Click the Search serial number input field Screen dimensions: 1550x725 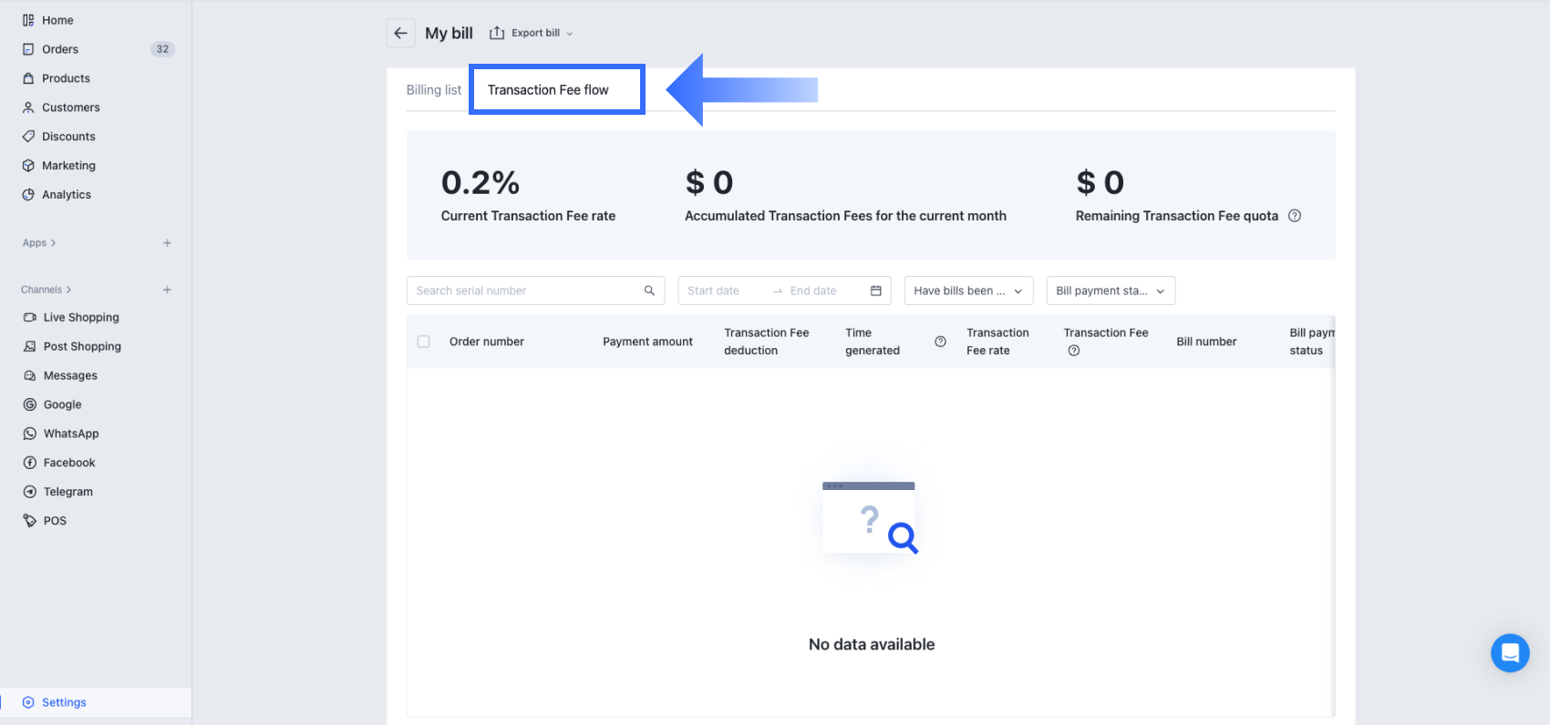coord(524,291)
